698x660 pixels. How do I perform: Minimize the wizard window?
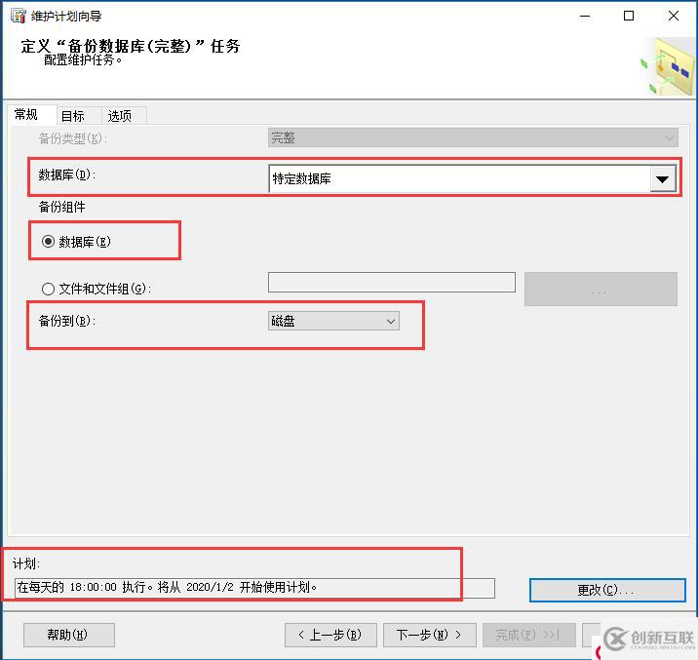pos(585,16)
